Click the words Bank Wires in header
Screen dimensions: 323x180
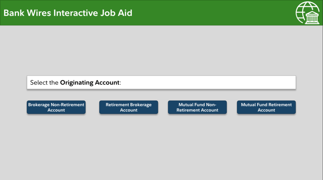tap(27, 13)
